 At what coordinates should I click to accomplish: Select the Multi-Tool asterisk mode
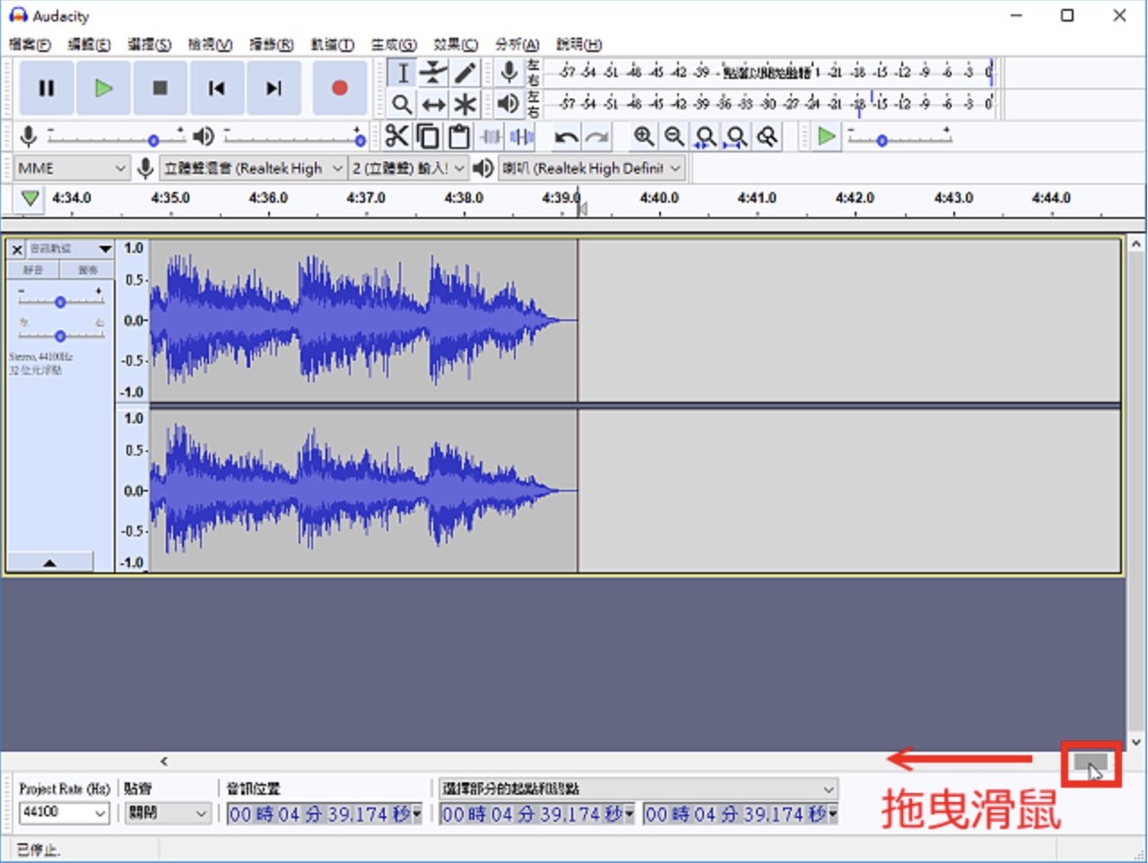coord(465,104)
